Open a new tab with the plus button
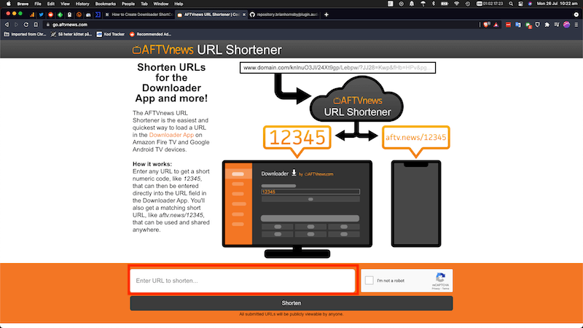The height and width of the screenshot is (328, 583). coord(326,15)
